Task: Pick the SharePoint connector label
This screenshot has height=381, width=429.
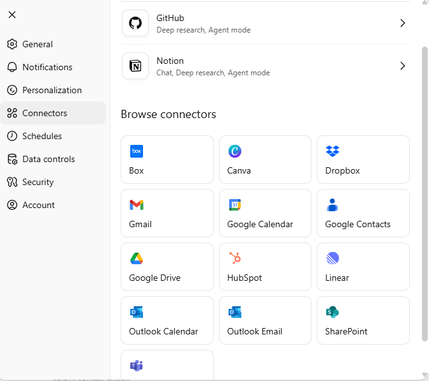Action: (x=346, y=331)
